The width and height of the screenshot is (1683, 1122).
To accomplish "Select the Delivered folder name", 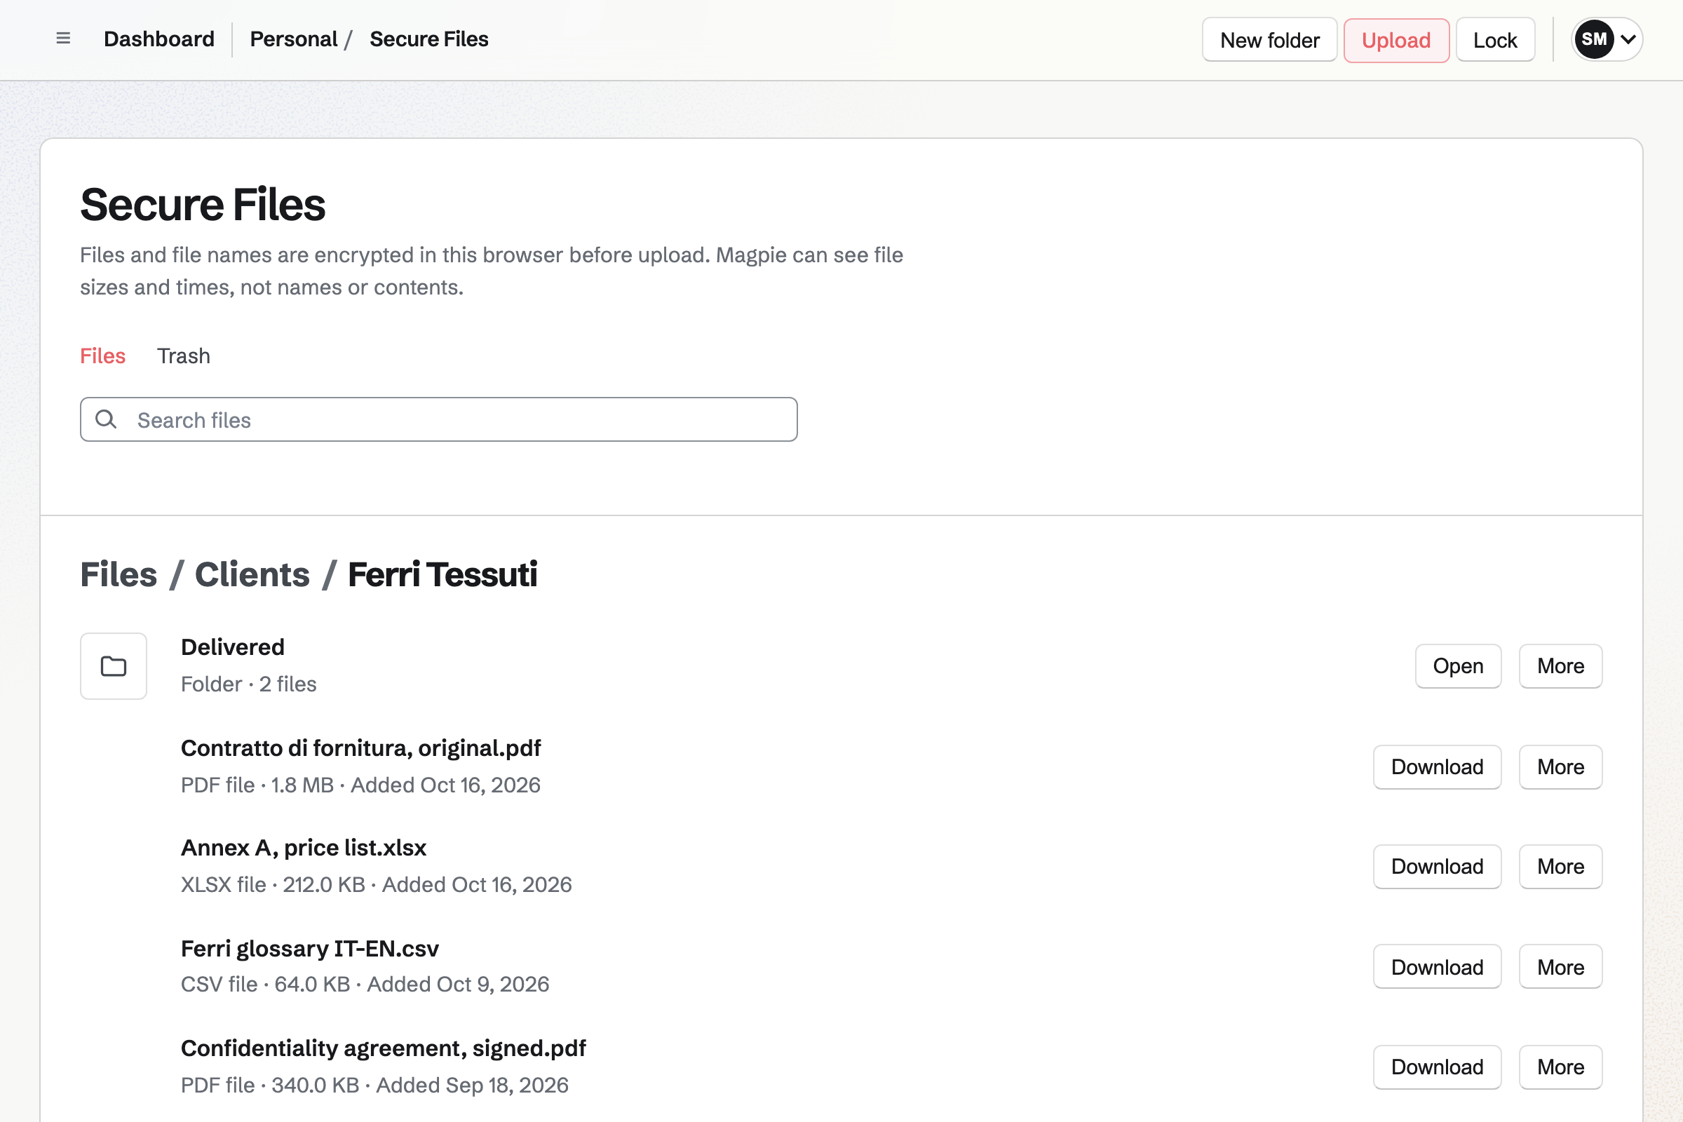I will 233,647.
